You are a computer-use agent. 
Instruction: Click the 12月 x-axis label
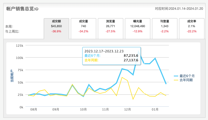click(x=127, y=109)
